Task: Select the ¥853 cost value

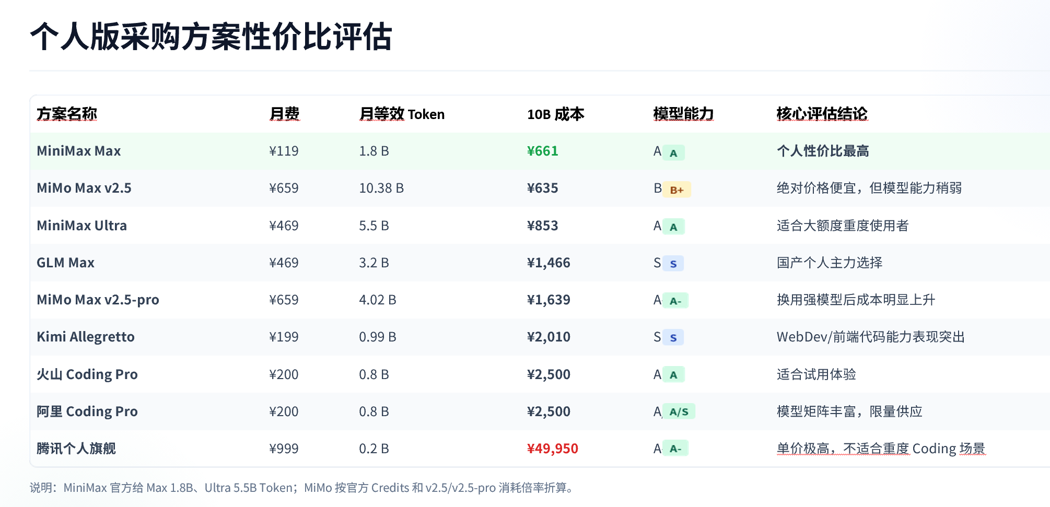Action: 543,226
